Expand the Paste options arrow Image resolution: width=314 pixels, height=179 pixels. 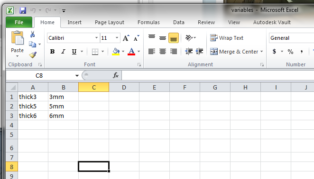point(17,56)
